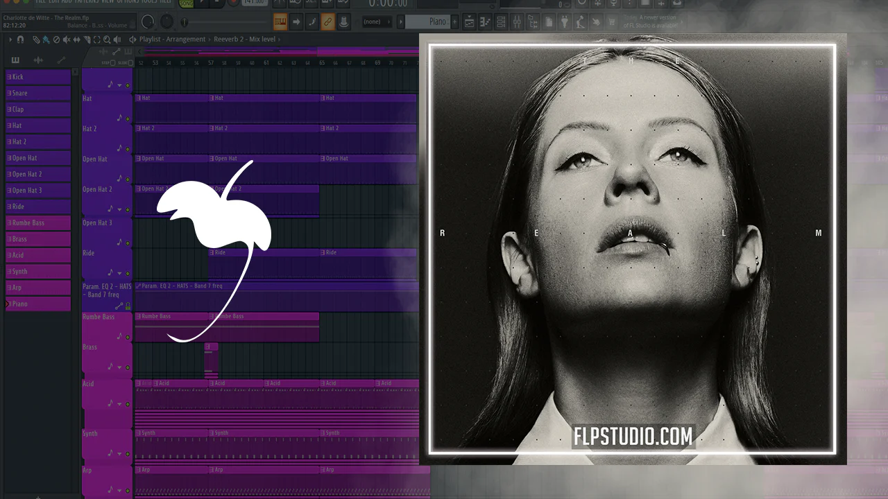This screenshot has height=499, width=888.
Task: Open the channel rack from top toolbar
Action: click(501, 22)
